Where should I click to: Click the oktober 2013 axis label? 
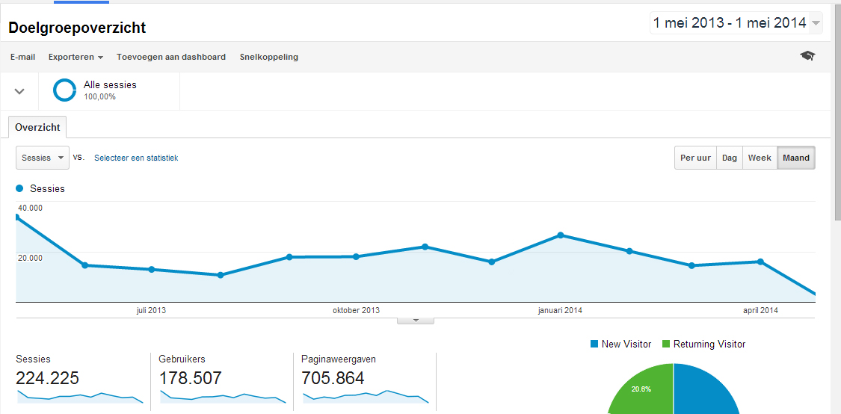click(x=356, y=311)
